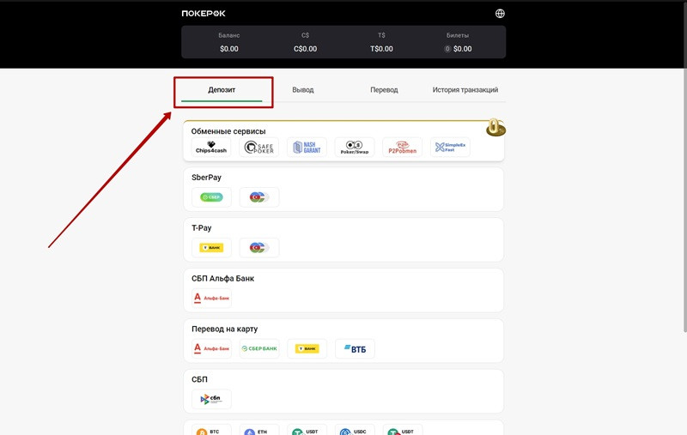Choose the green Sber option under SberPay
Viewport: 687px width, 435px height.
[x=211, y=197]
